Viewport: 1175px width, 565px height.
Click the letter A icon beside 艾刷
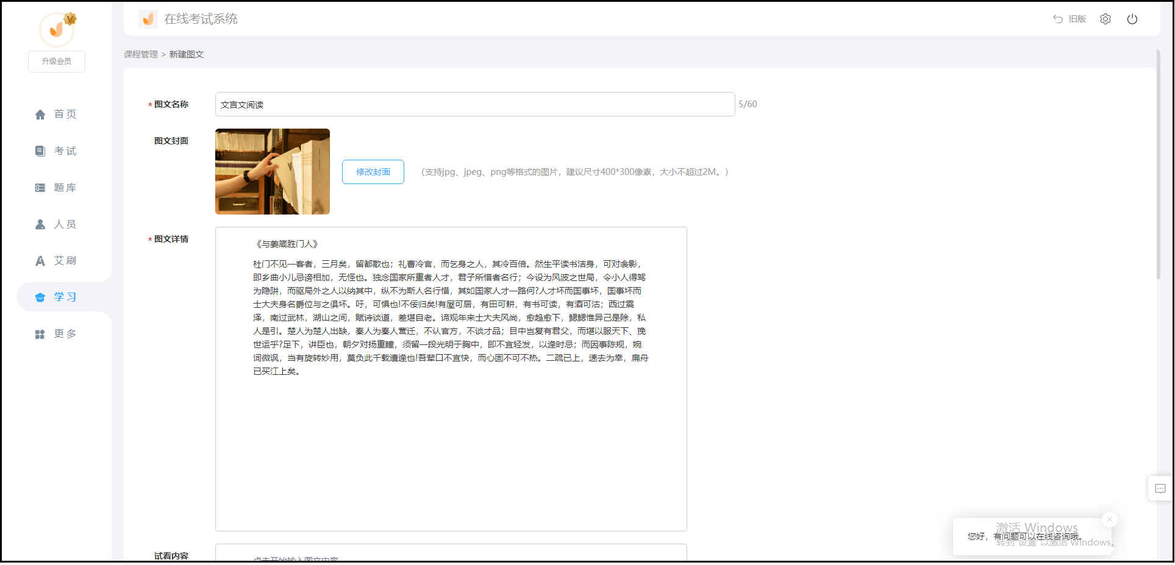[40, 261]
